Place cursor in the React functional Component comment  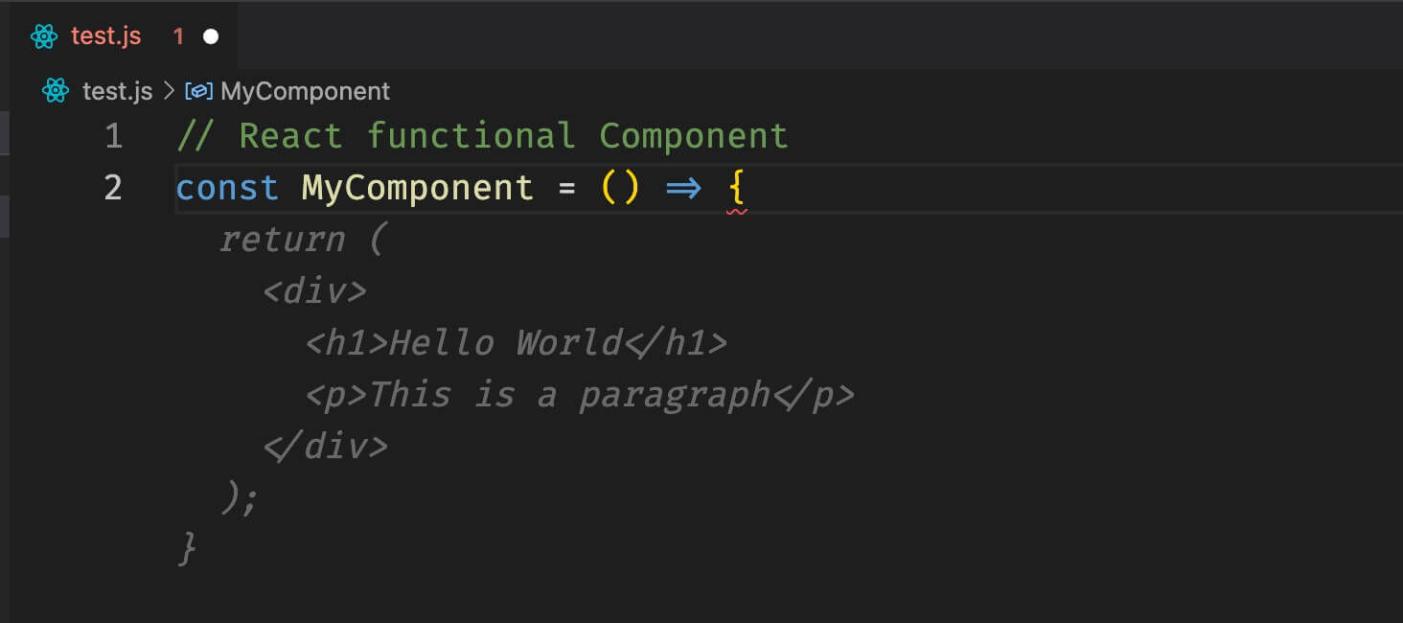coord(482,136)
